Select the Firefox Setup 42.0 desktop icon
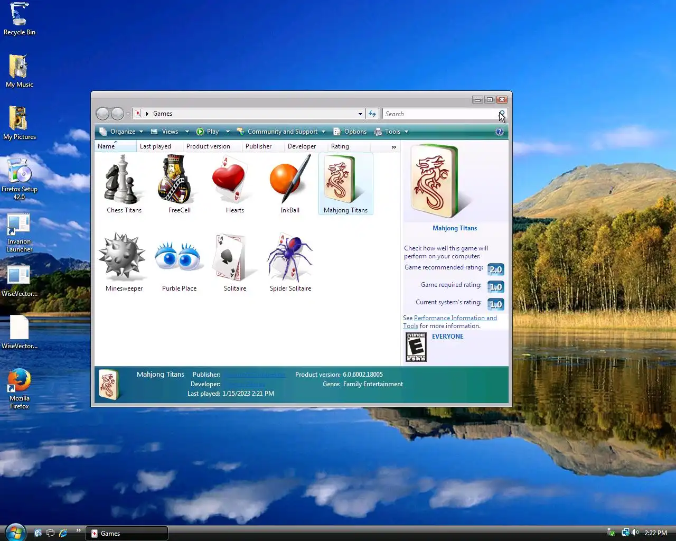The height and width of the screenshot is (541, 676). point(20,179)
